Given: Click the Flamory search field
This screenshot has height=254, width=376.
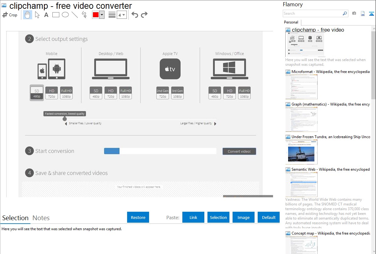Looking at the screenshot, I should point(312,13).
